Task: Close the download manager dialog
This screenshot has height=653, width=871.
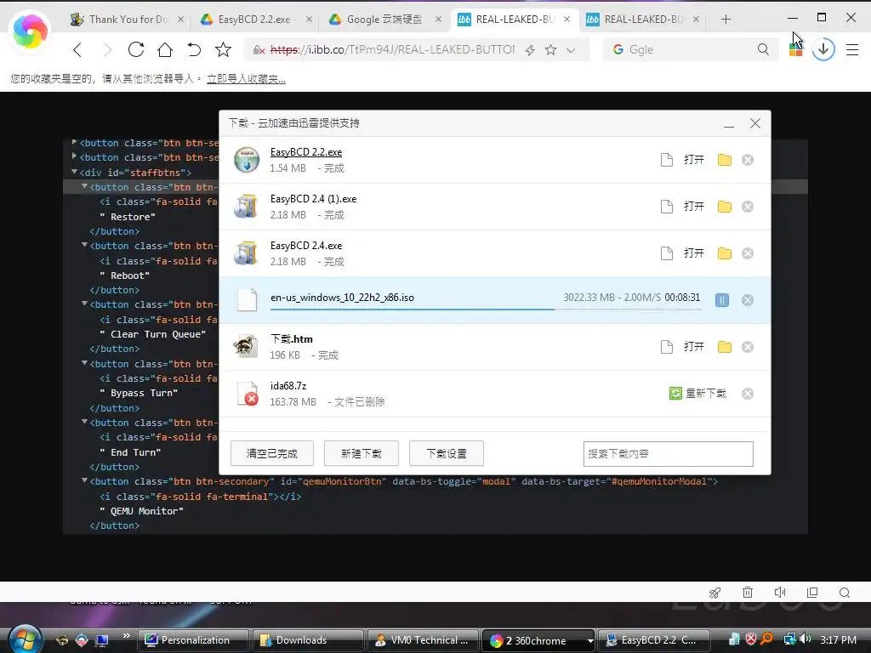Action: 755,123
